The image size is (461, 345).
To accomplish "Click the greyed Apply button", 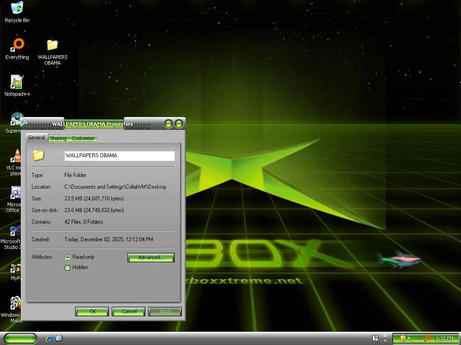I will (165, 311).
